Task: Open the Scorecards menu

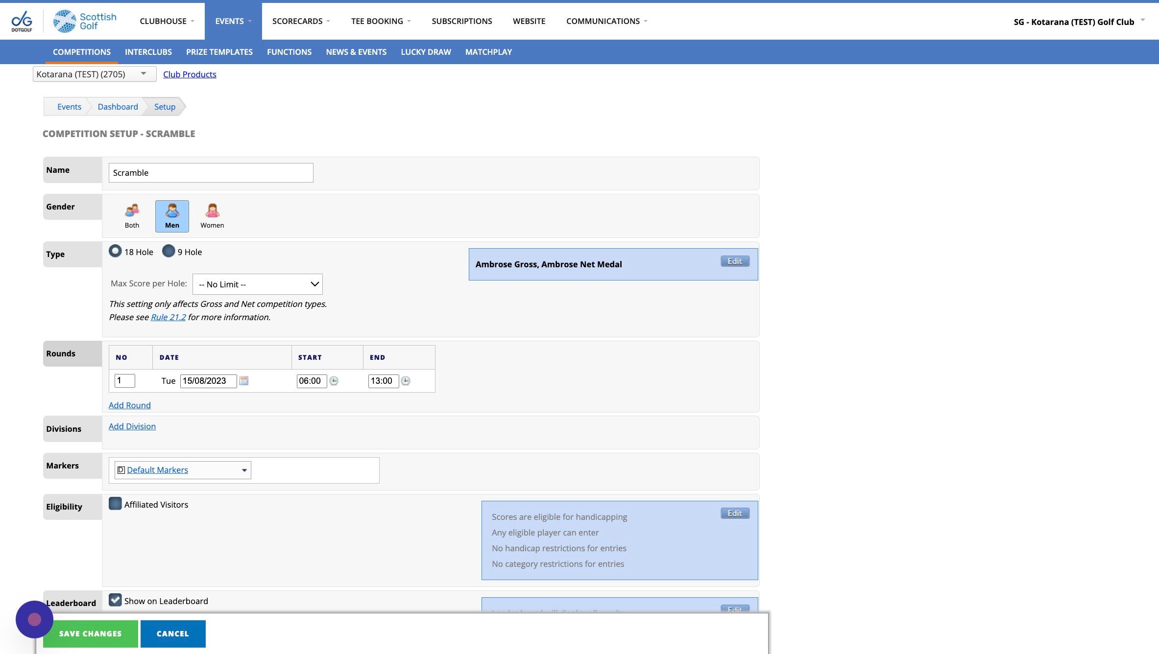Action: [x=301, y=21]
